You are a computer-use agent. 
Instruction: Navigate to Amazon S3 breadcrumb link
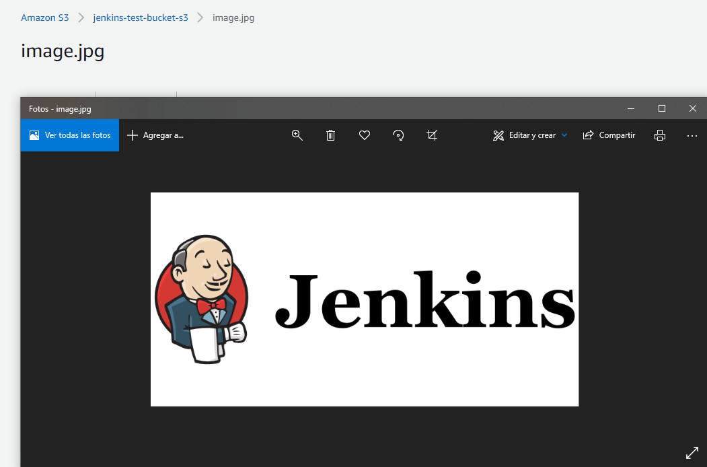44,17
